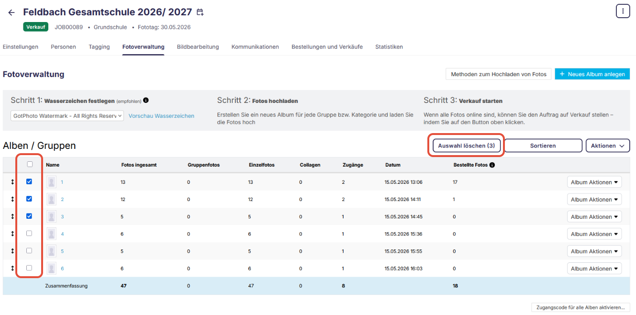
Task: Expand the Aktionen dropdown
Action: tap(608, 146)
